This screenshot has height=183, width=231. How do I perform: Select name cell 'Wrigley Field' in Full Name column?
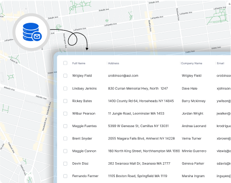(x=82, y=76)
